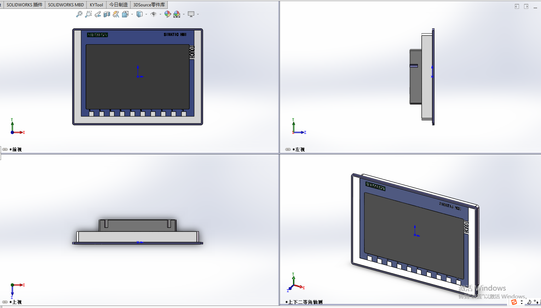
Task: Click the expand-right panel arrow button
Action: point(526,6)
